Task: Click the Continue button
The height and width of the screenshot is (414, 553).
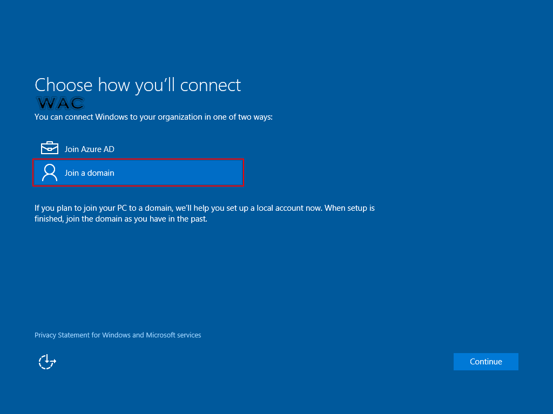Action: click(485, 362)
